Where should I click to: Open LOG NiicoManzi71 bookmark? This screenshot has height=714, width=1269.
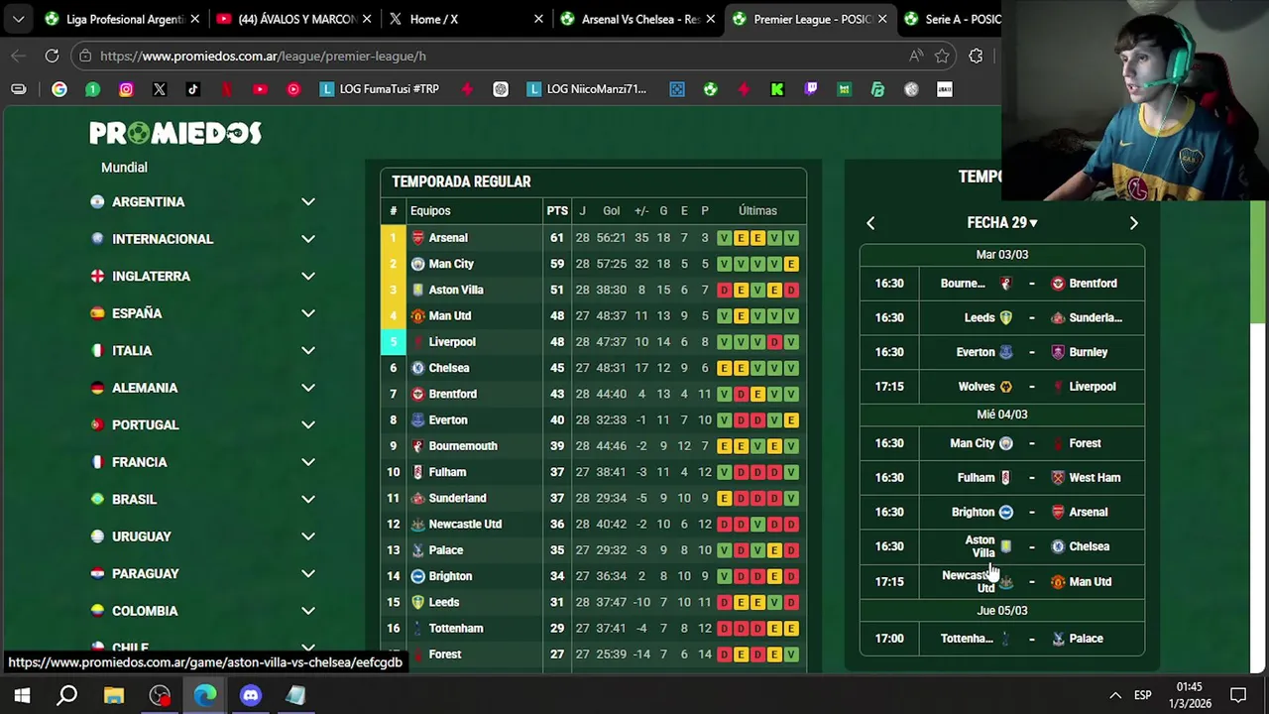point(587,89)
